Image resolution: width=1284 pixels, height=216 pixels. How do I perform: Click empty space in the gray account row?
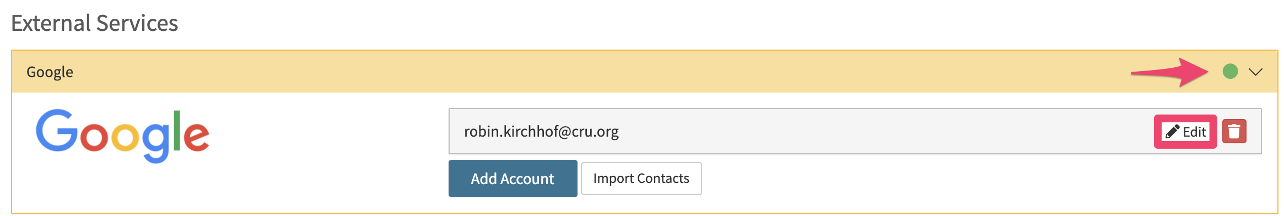[x=882, y=131]
